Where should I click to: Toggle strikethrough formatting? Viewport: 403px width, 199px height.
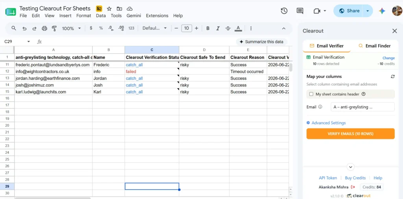(x=228, y=28)
